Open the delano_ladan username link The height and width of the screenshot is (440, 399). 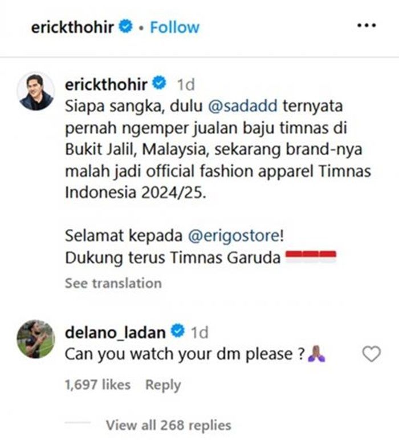coord(115,333)
